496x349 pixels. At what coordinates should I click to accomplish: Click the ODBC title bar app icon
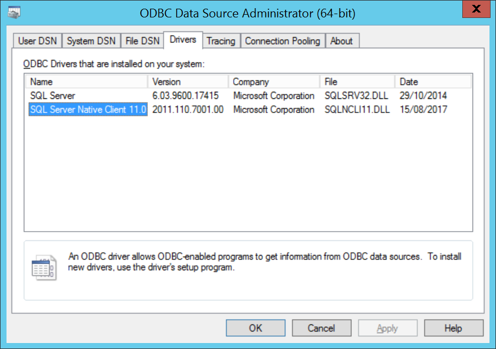pos(14,13)
